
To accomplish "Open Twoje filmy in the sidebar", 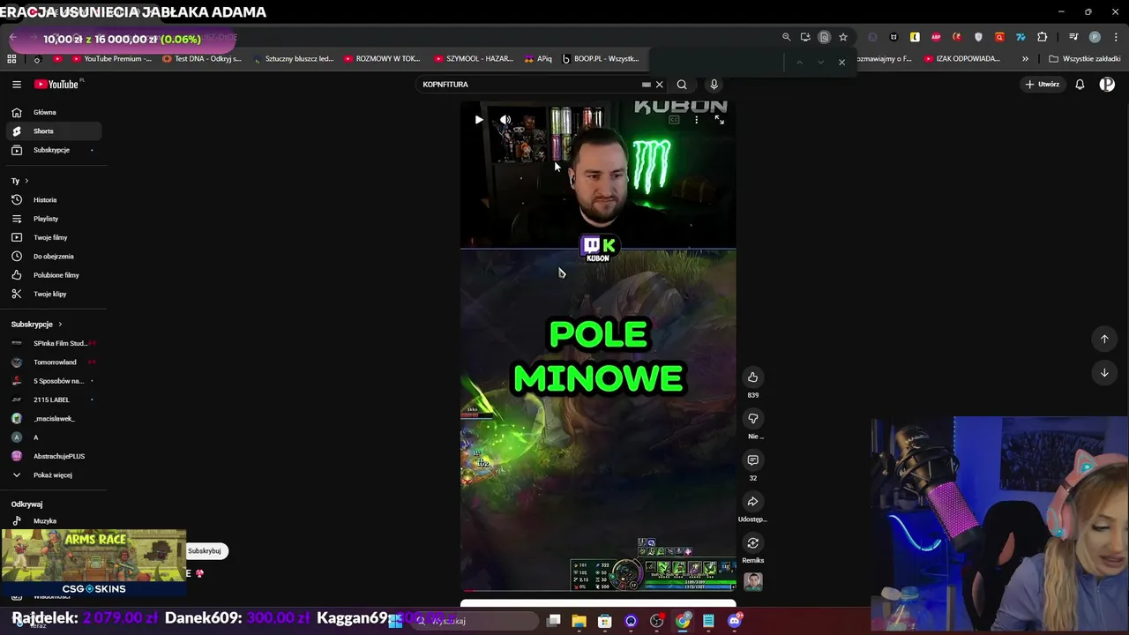I will pos(54,237).
